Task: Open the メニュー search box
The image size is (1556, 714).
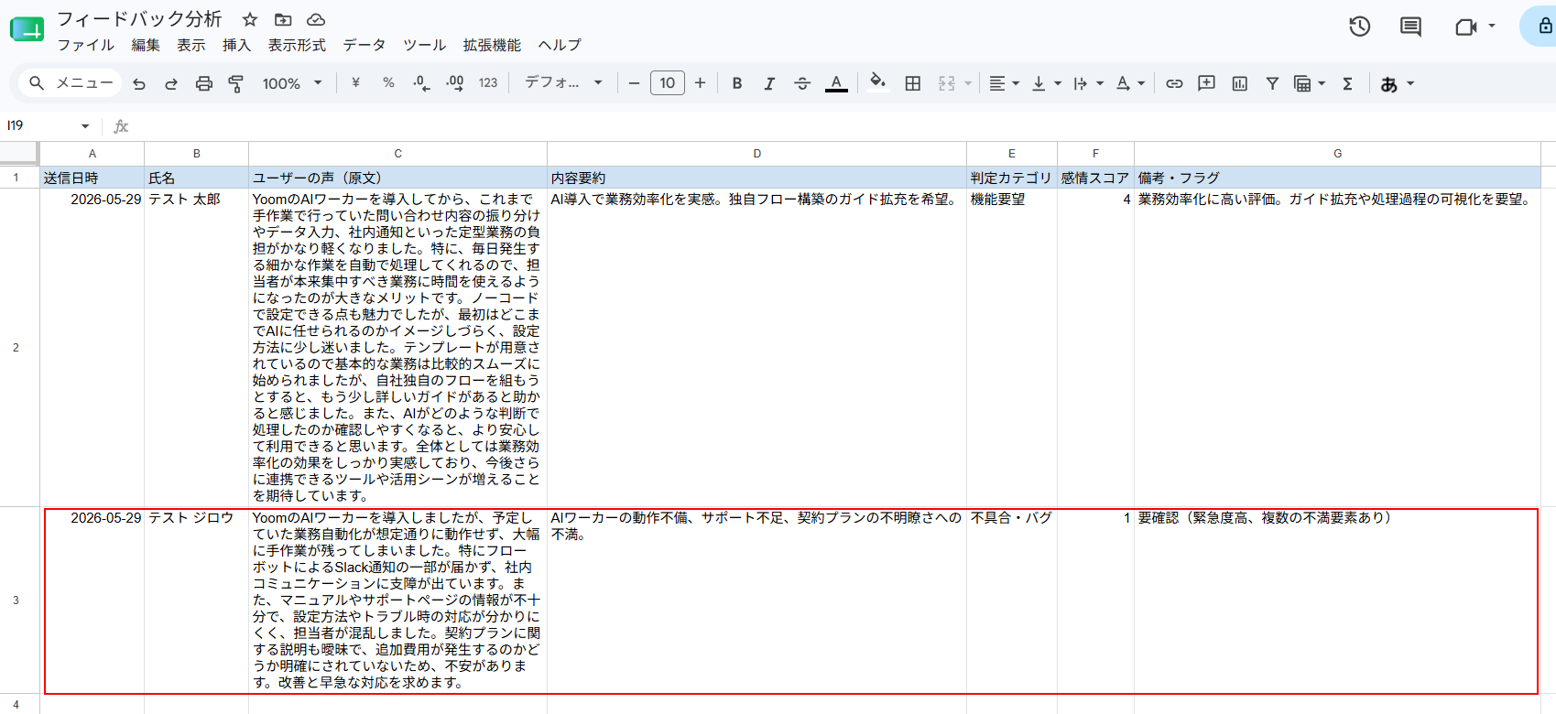Action: click(x=71, y=83)
